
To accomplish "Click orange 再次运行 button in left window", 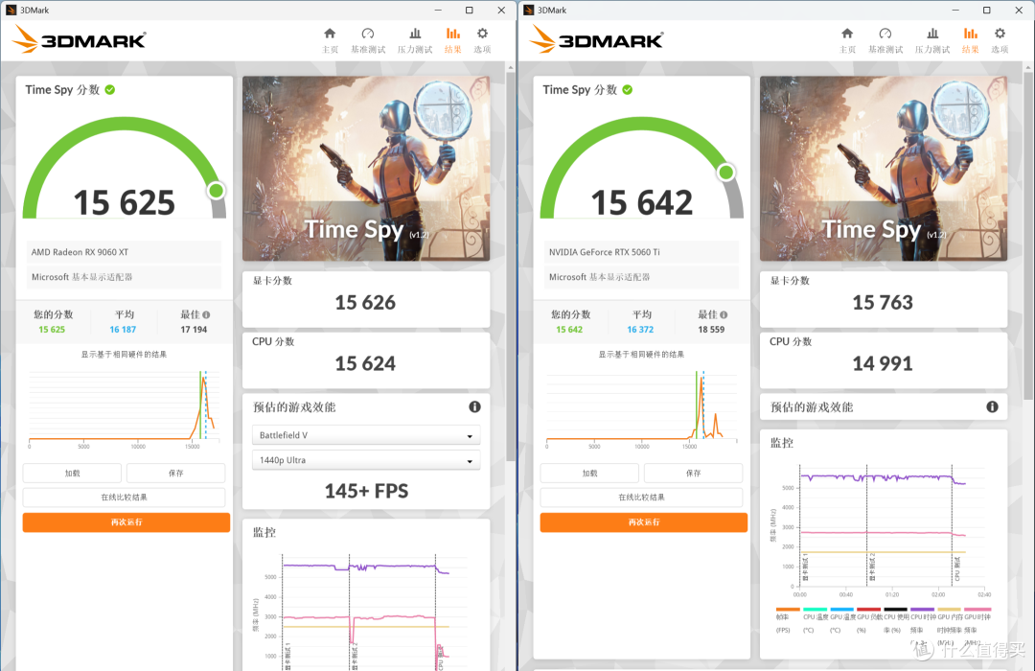I will (x=126, y=522).
